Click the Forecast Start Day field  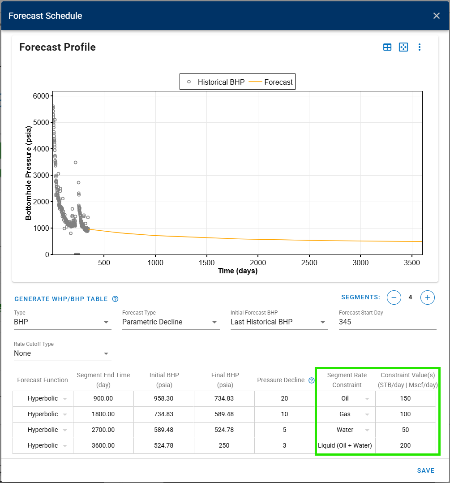tap(387, 322)
